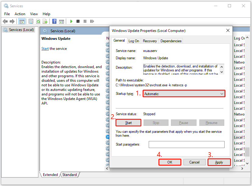The image size is (252, 186).
Task: Close the Windows Update Properties dialog
Action: pyautogui.click(x=228, y=30)
